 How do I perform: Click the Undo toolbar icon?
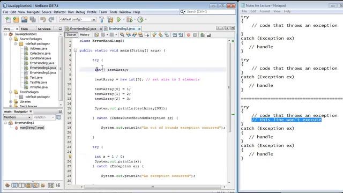point(43,20)
